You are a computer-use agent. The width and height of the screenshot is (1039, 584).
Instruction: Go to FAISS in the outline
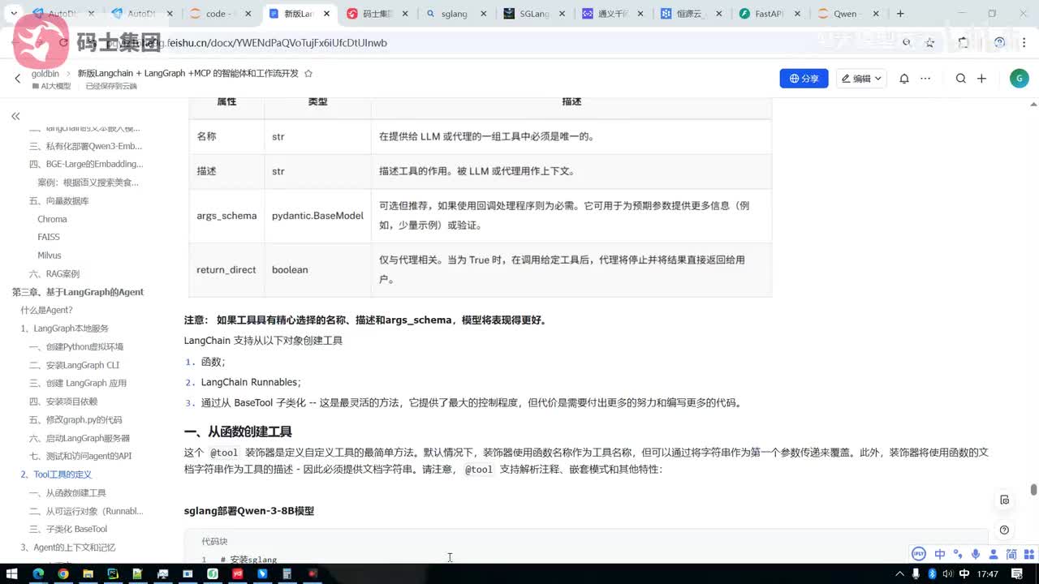(x=49, y=237)
